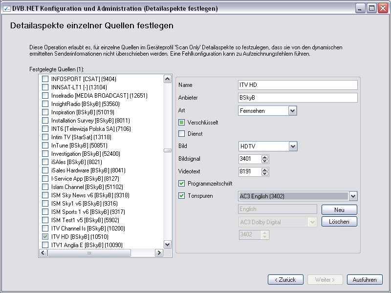Maximize the configuration window
This screenshot has height=293, width=391.
click(x=371, y=8)
